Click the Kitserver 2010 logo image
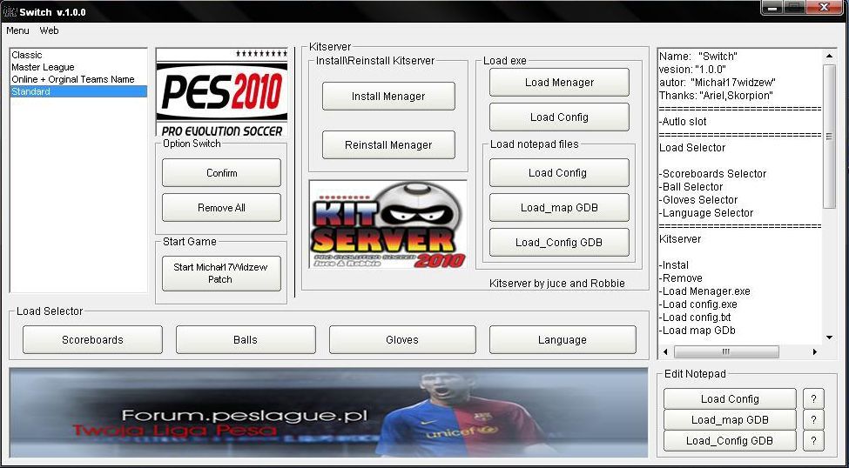This screenshot has width=849, height=468. pos(387,225)
